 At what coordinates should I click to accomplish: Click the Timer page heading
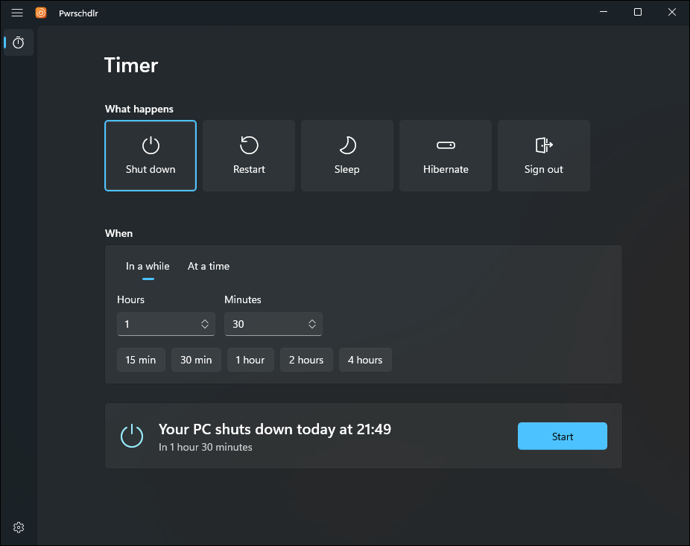pyautogui.click(x=131, y=66)
